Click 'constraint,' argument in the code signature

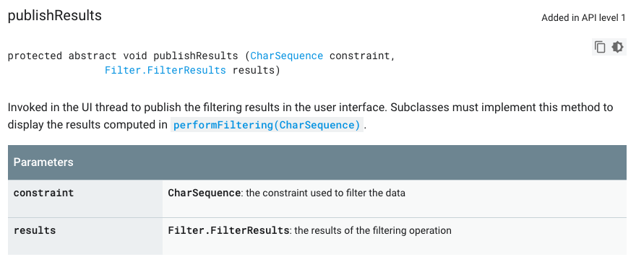362,56
